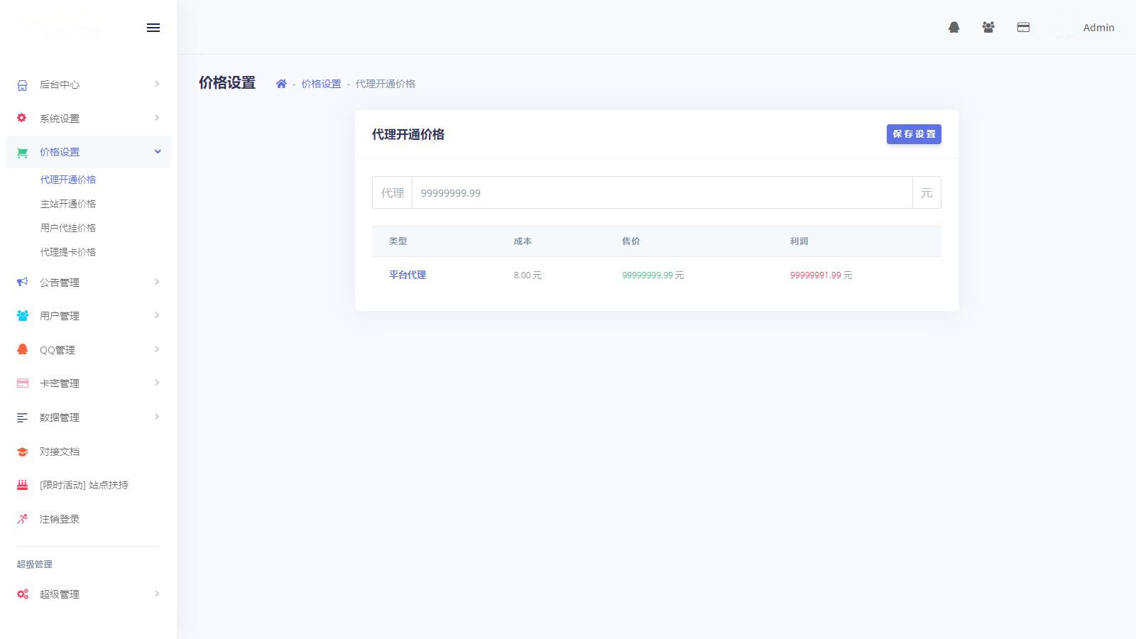Open the users group icon in header
1136x639 pixels.
988,27
